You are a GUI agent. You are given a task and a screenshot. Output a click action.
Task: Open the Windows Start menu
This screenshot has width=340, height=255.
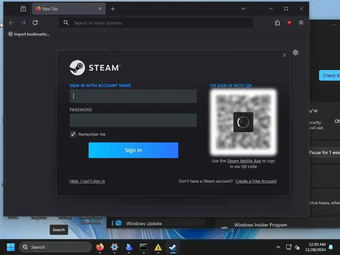11,247
